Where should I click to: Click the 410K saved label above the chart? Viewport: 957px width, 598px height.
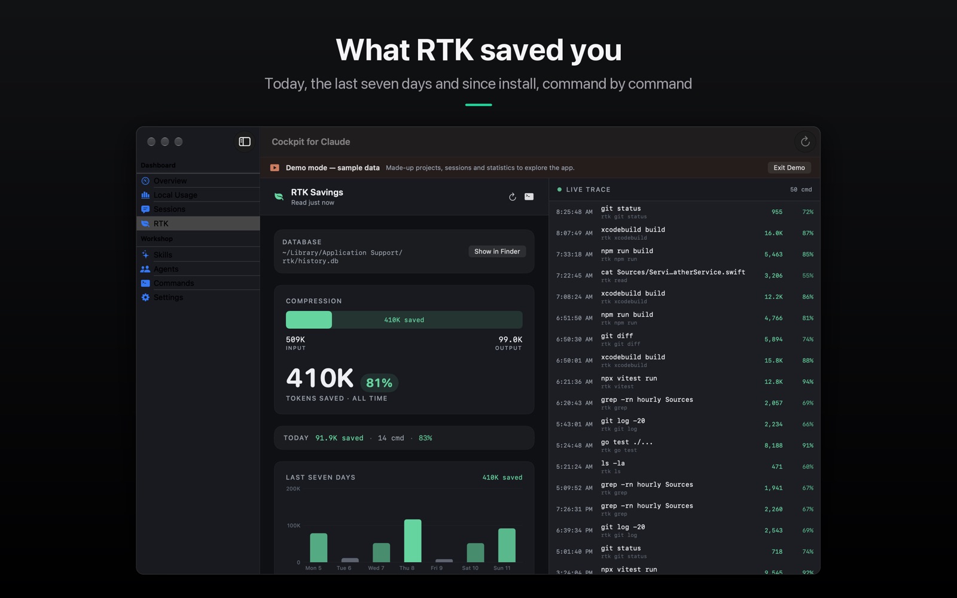click(x=502, y=477)
